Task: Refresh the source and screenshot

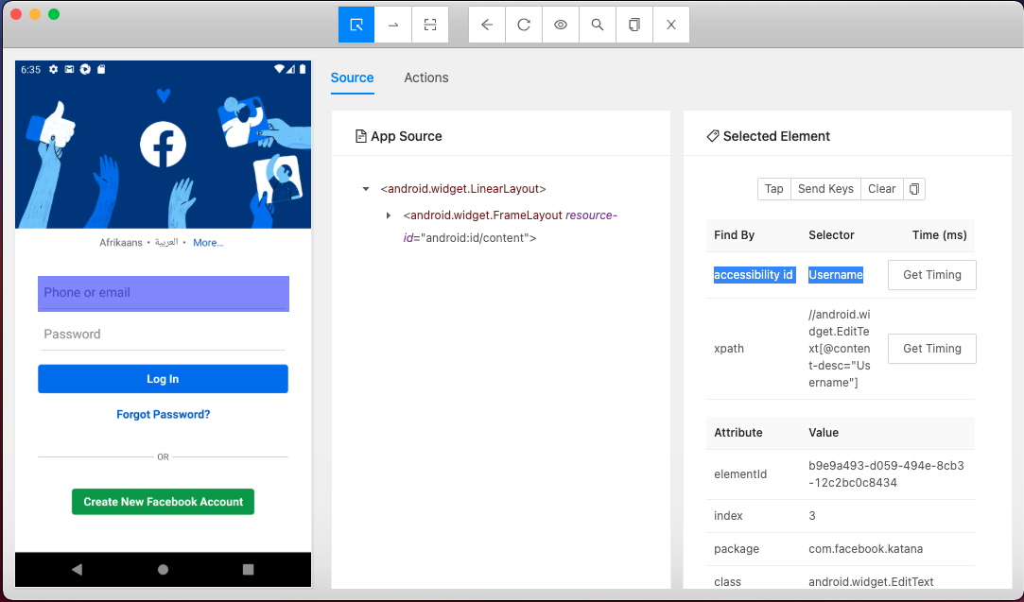Action: pyautogui.click(x=524, y=25)
